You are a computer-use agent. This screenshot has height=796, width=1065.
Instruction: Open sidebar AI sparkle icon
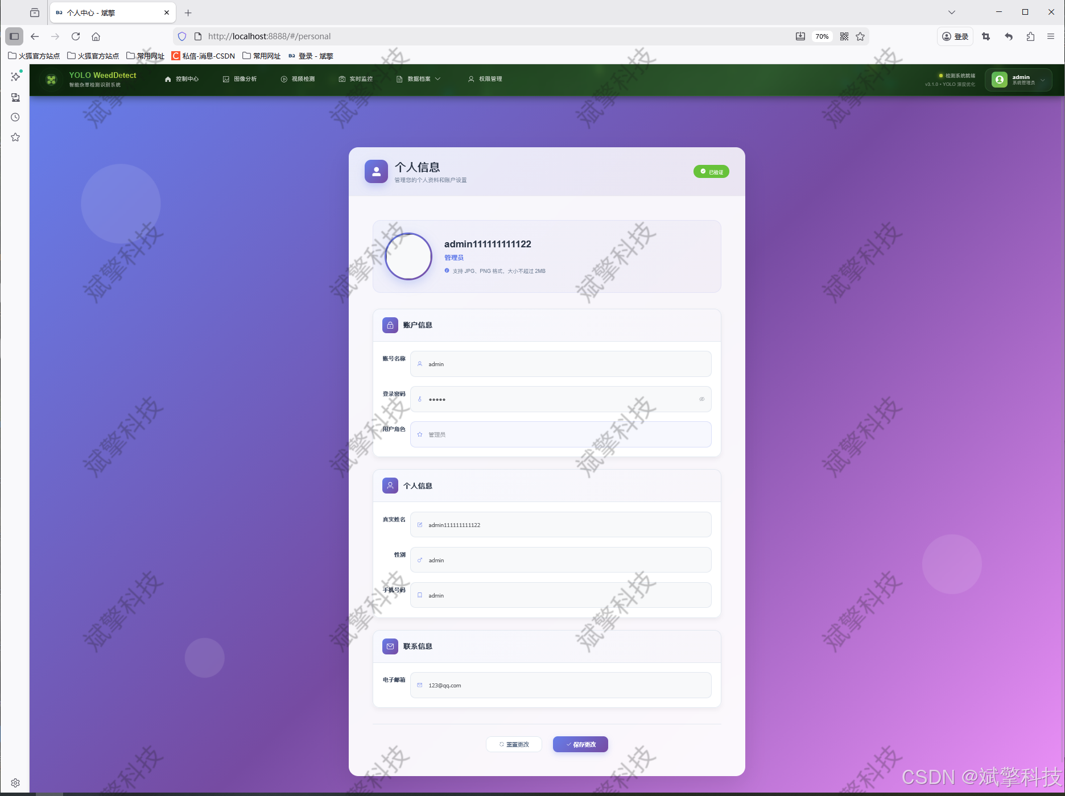click(x=15, y=76)
